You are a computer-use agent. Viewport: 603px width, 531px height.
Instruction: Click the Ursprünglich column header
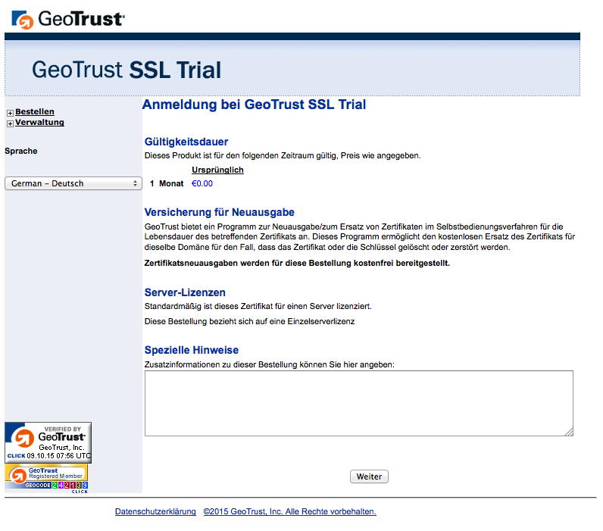click(218, 170)
